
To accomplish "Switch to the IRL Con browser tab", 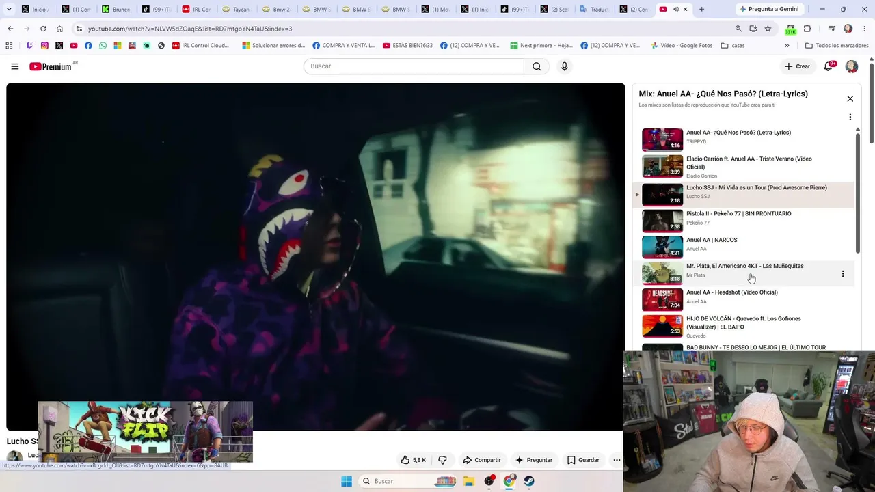I will (197, 10).
